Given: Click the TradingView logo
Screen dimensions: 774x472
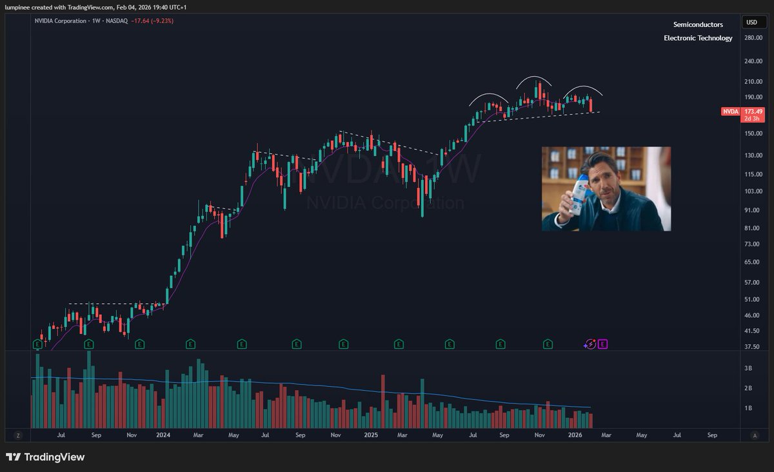Looking at the screenshot, I should tap(45, 457).
